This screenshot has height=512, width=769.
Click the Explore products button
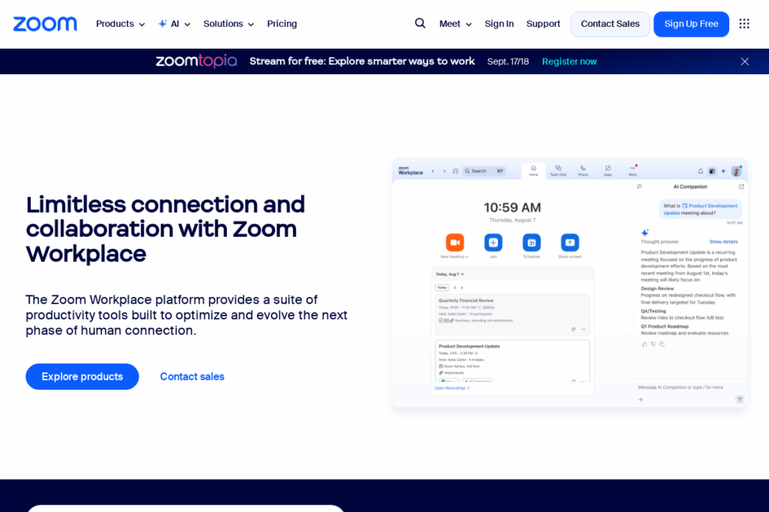(83, 376)
